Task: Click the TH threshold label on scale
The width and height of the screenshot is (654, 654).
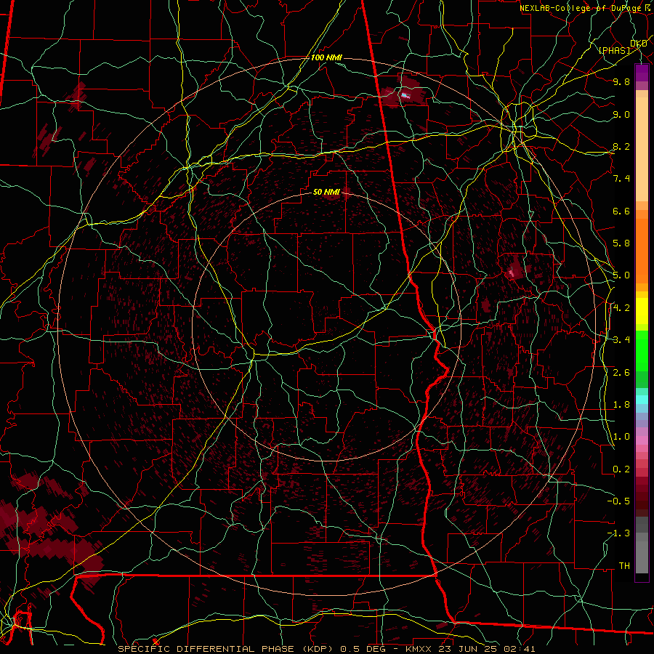Action: point(624,566)
